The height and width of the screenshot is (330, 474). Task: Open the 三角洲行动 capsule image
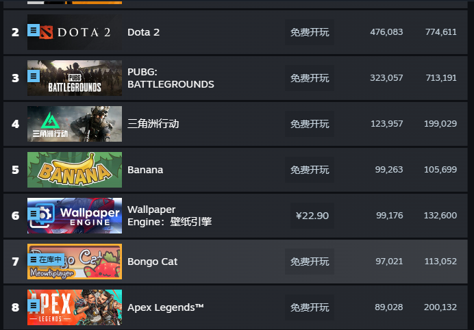coord(75,124)
